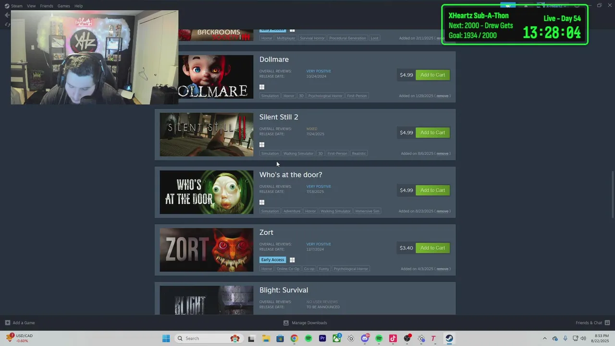615x346 pixels.
Task: Click the volume speaker icon in the tray
Action: tap(583, 338)
